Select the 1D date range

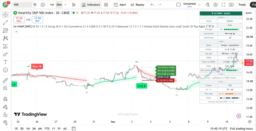[16, 128]
